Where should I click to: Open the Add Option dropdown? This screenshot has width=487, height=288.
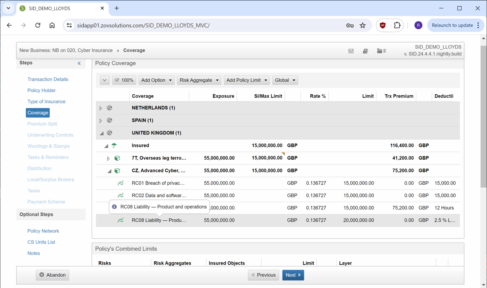156,80
